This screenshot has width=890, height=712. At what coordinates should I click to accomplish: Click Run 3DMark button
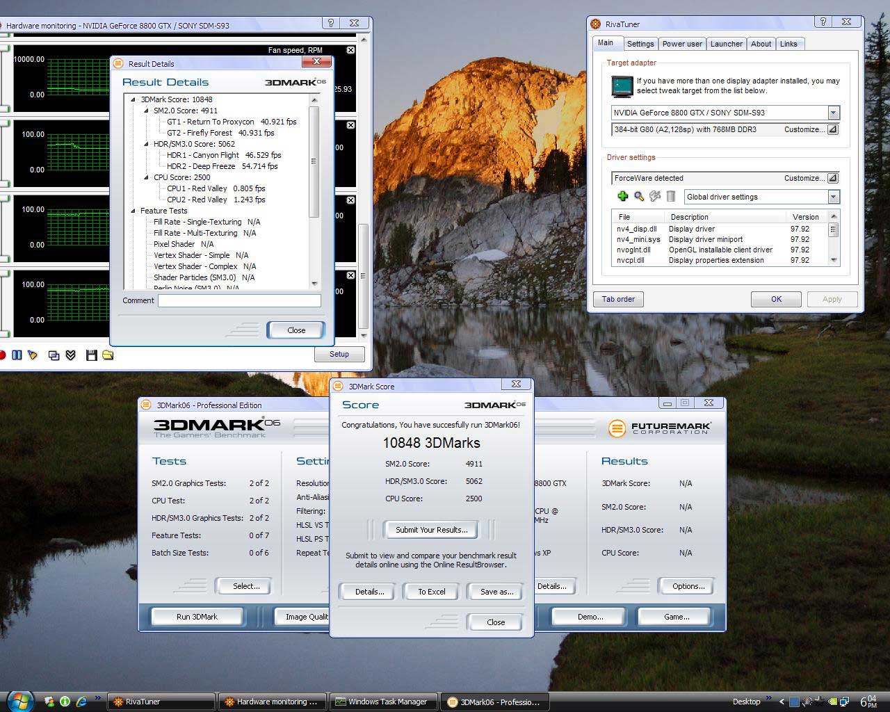tap(197, 617)
